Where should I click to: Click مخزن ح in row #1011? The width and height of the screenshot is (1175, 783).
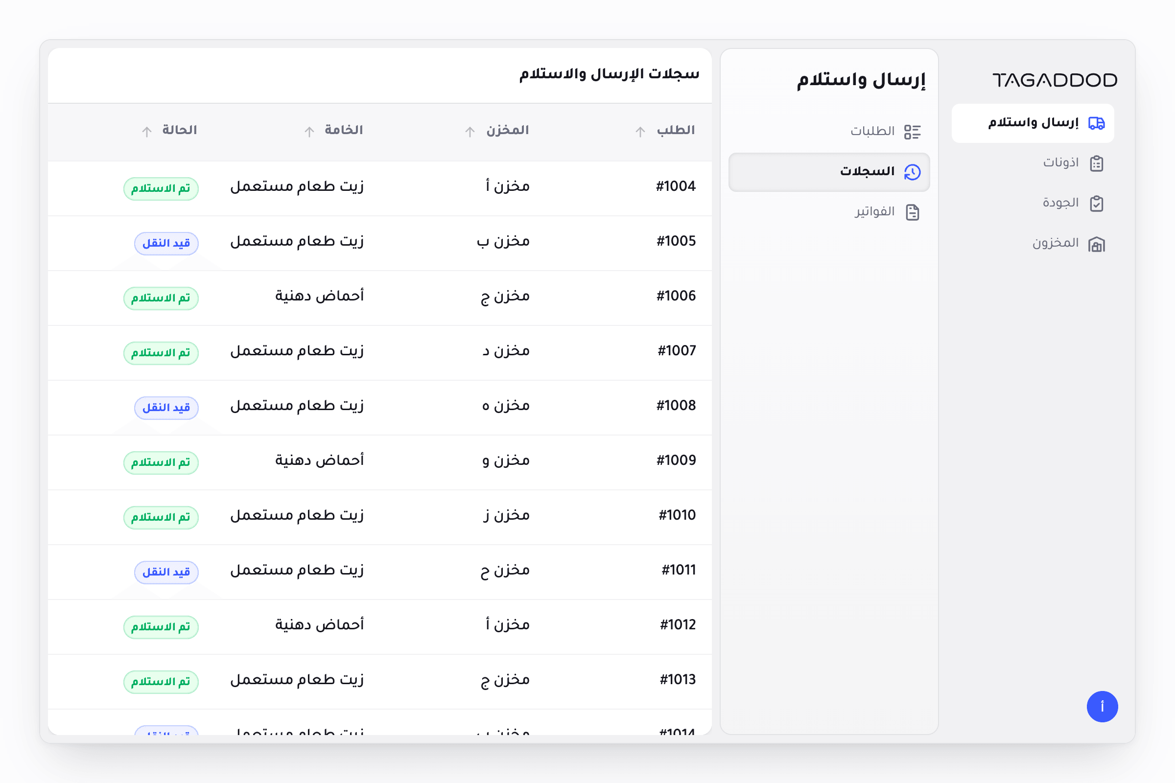505,571
